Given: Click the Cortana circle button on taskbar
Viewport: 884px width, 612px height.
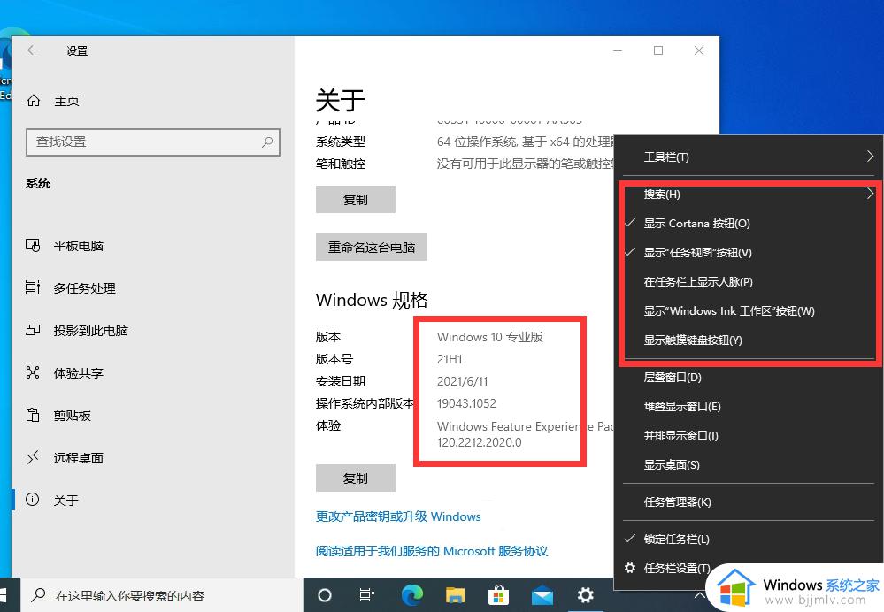Looking at the screenshot, I should [x=324, y=595].
